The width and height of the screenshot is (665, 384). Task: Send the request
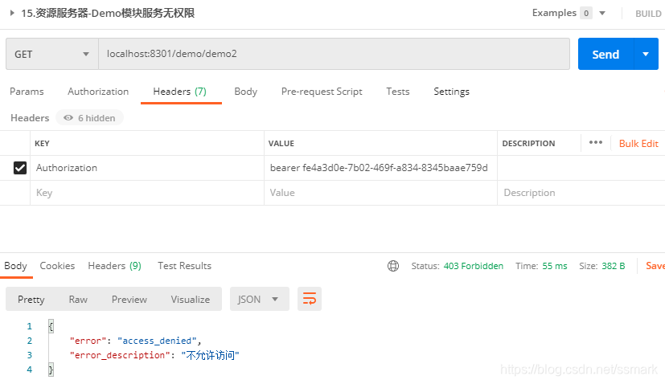click(605, 55)
